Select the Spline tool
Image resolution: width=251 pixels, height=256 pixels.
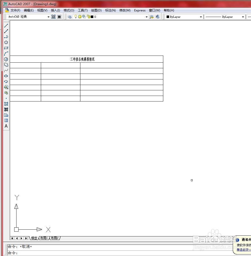coord(6,70)
